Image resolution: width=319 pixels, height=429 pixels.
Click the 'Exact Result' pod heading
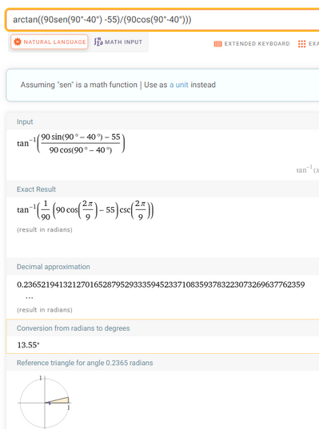(36, 189)
